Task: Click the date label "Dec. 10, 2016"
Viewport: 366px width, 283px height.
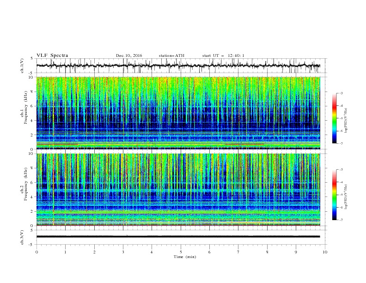Action: tap(129, 55)
